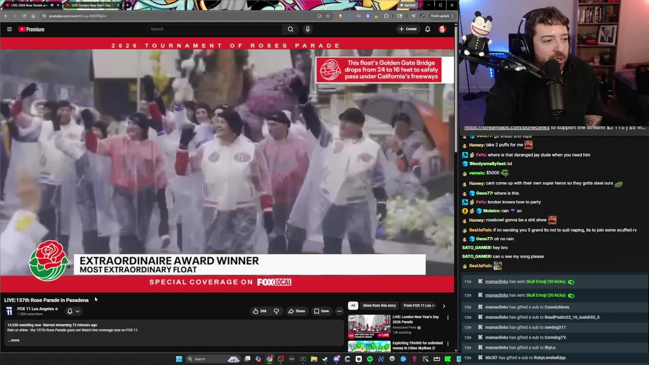The width and height of the screenshot is (649, 365).
Task: Reload the page in the browser
Action: [x=24, y=16]
